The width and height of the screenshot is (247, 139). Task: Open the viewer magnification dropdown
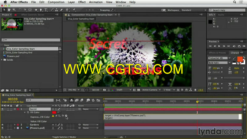74,90
